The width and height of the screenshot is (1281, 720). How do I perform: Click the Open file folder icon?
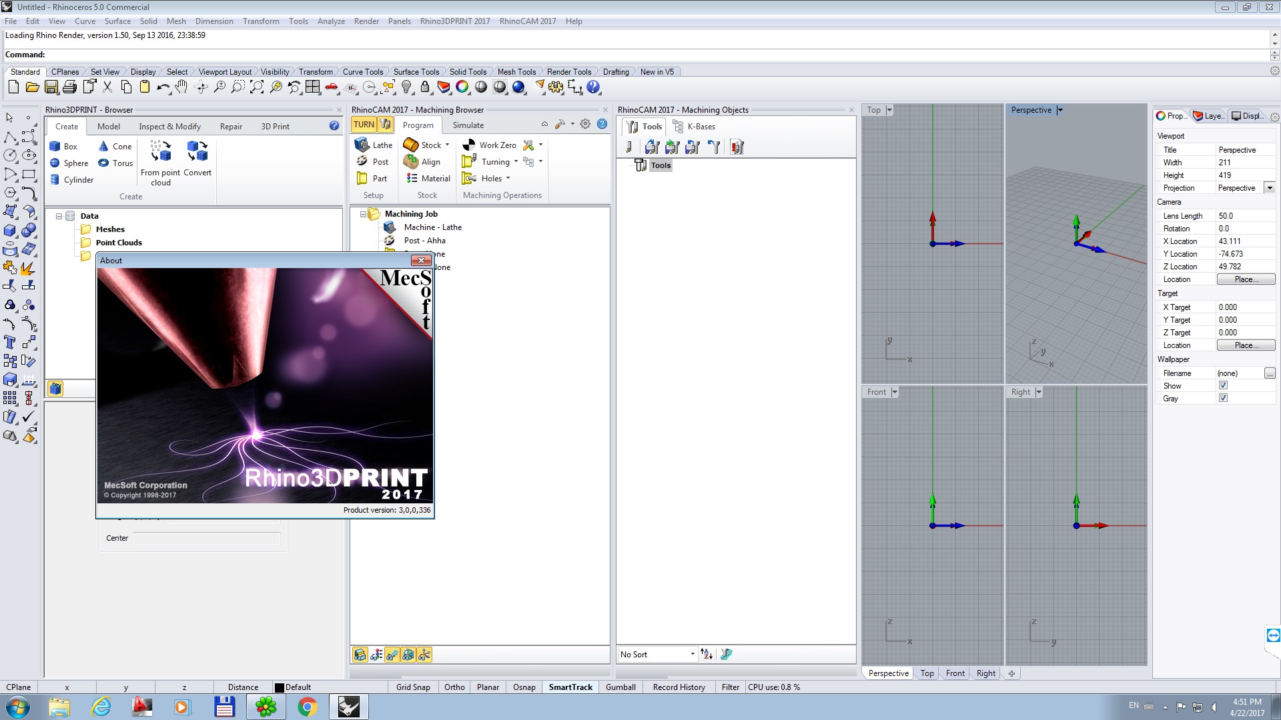(x=32, y=87)
